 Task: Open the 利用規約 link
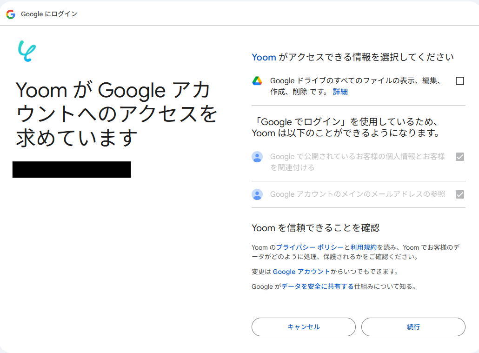point(363,247)
